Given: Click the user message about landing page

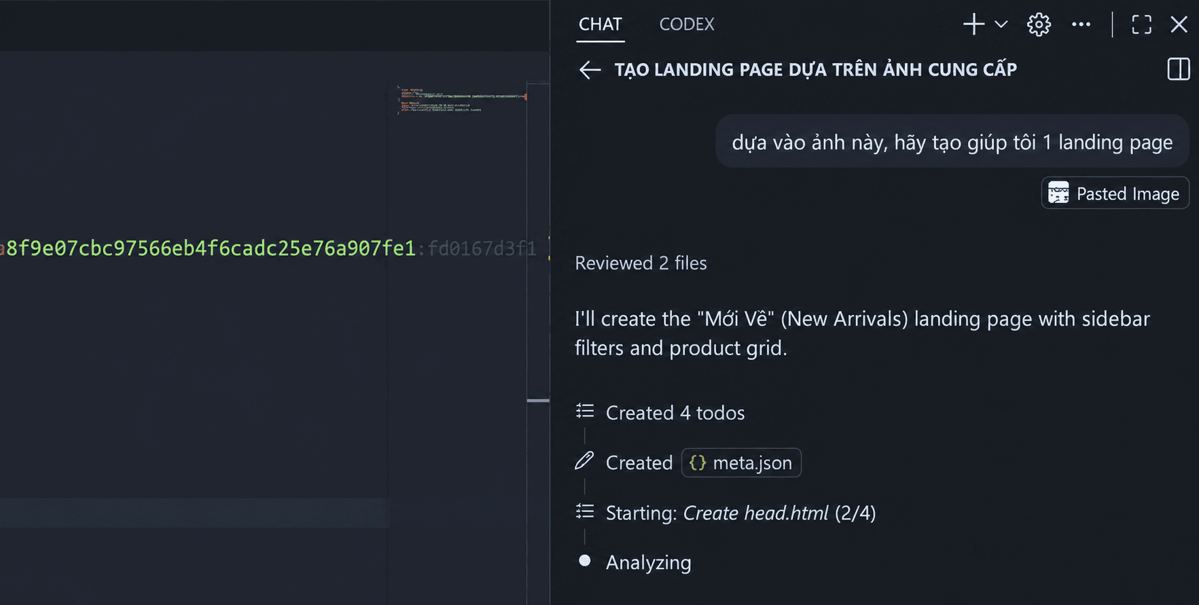Looking at the screenshot, I should (x=952, y=142).
